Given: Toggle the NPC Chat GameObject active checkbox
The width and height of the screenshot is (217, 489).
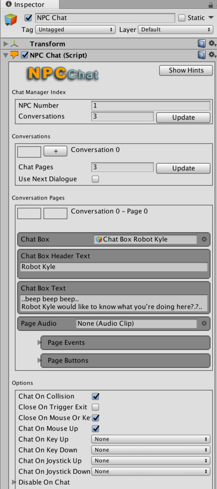Looking at the screenshot, I should tap(28, 18).
